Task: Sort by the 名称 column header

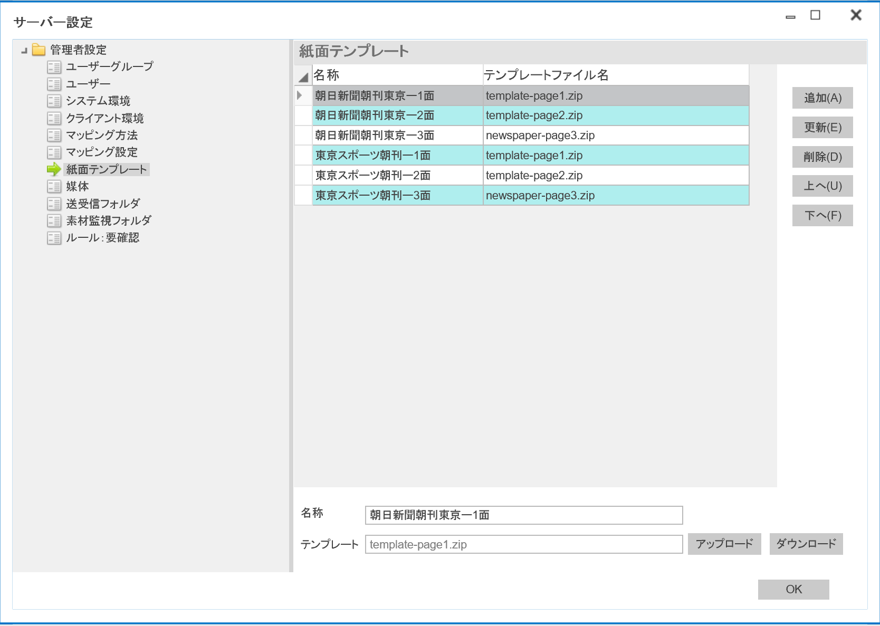Action: click(x=397, y=75)
